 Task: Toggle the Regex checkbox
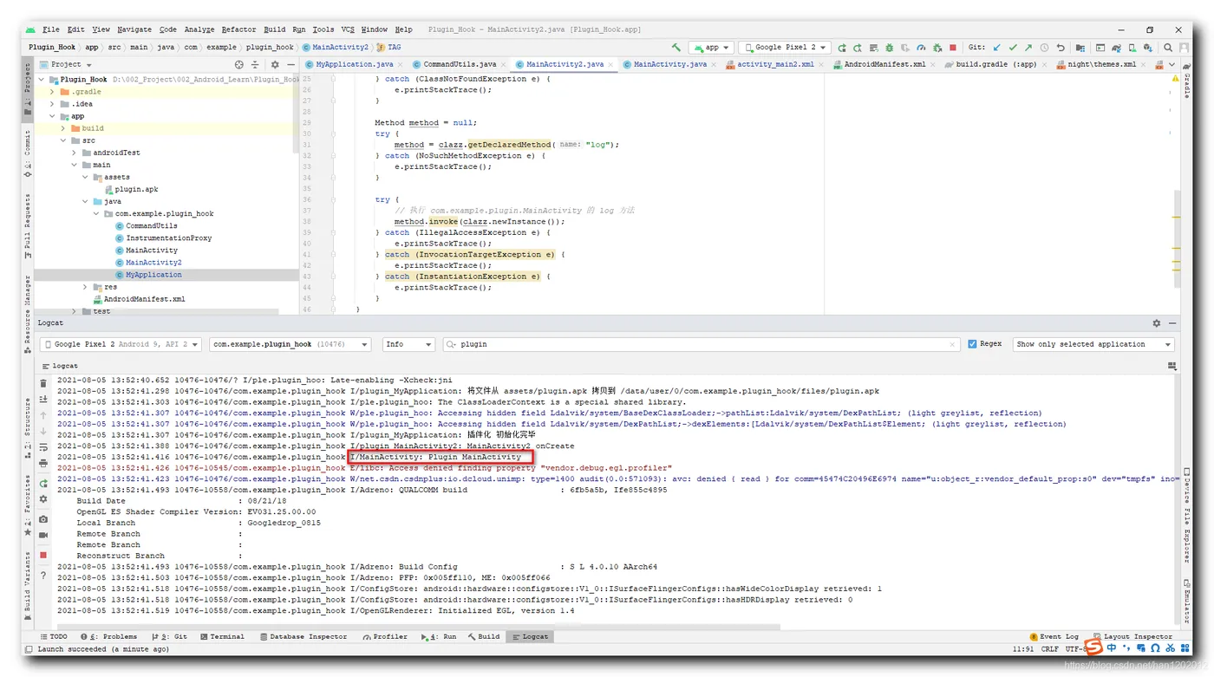tap(972, 344)
